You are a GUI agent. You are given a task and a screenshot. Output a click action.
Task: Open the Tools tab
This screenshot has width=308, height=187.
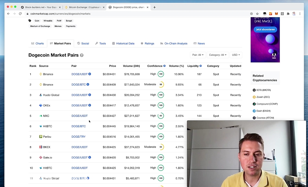coord(101,43)
